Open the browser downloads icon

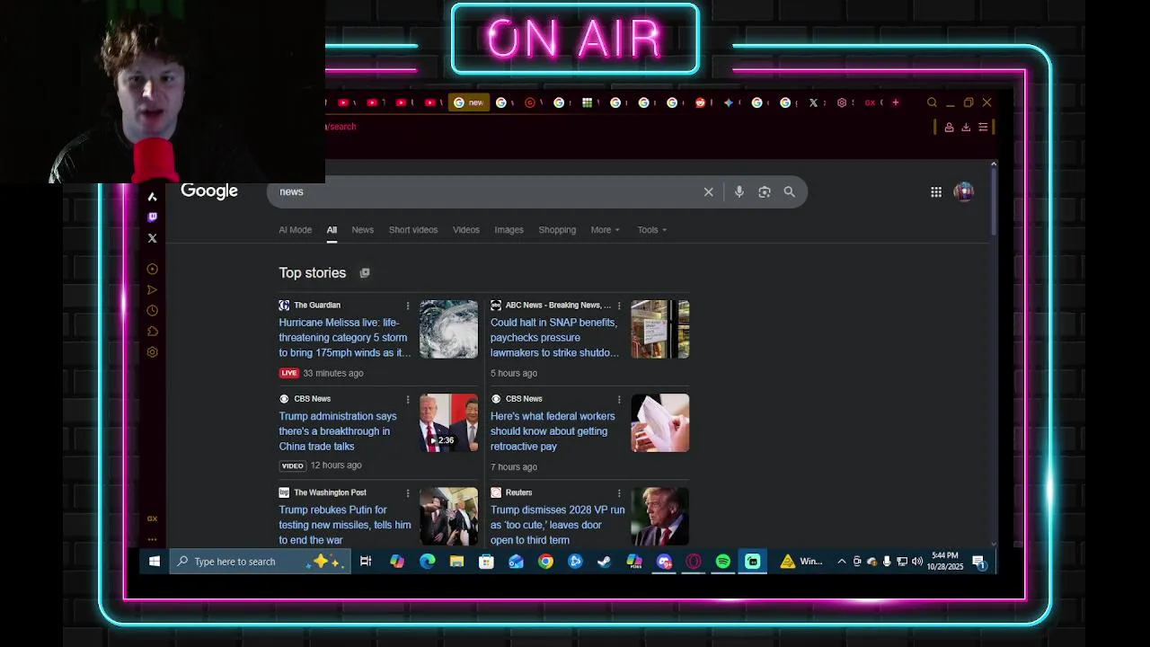[966, 127]
